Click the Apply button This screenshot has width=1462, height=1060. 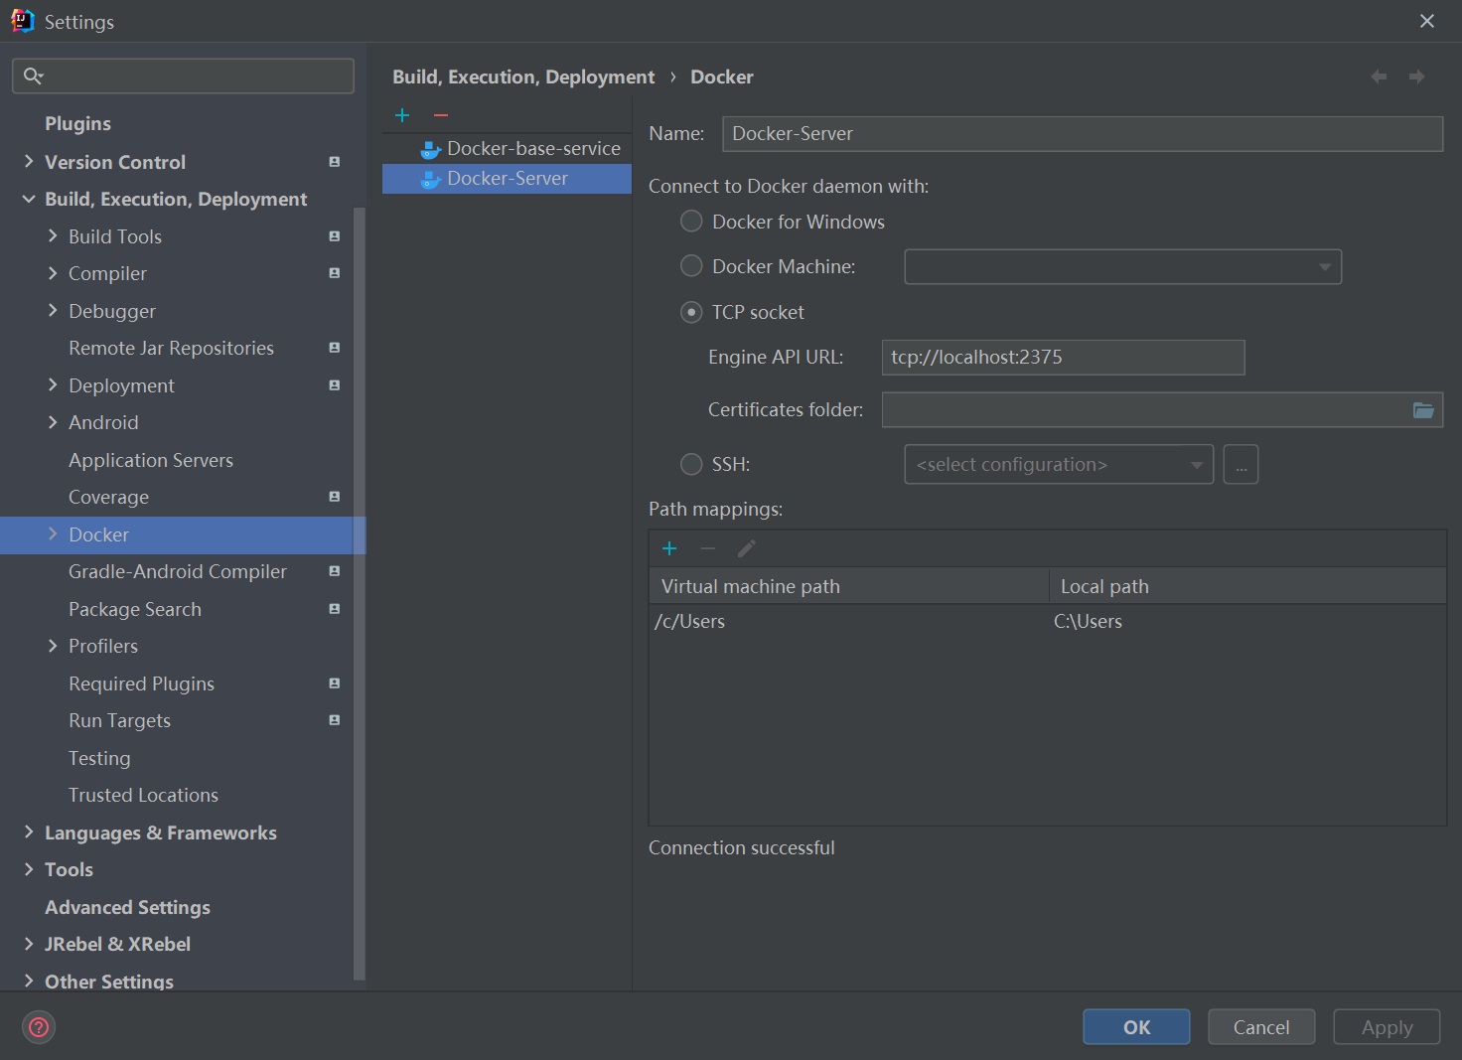click(1387, 1027)
